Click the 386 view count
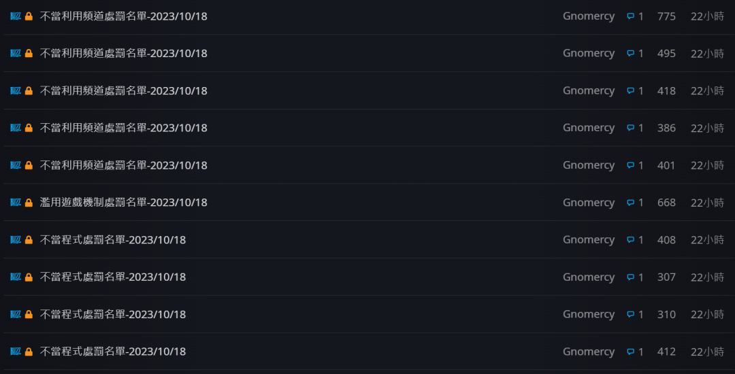 [x=666, y=128]
